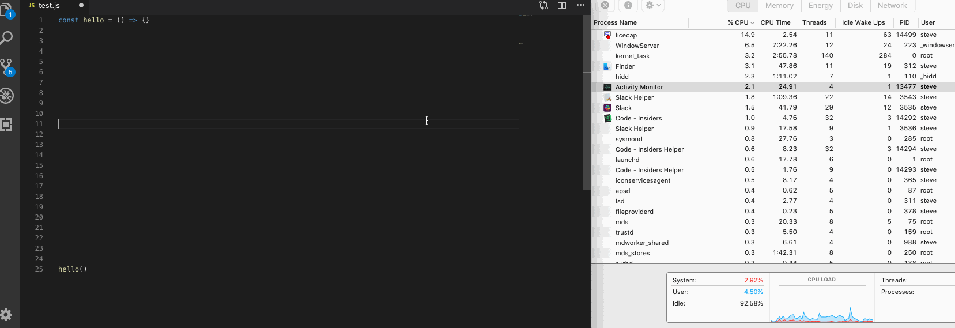Viewport: 955px width, 328px height.
Task: Select the mdworker_shared process row
Action: pos(773,243)
